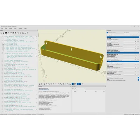Close the Customizer panel

point(139,30)
